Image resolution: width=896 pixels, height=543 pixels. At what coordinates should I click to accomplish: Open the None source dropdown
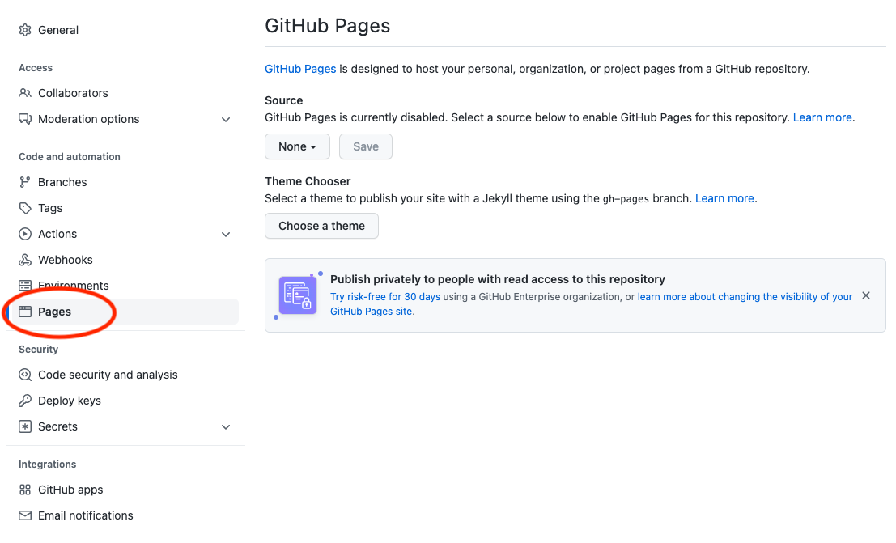[297, 146]
